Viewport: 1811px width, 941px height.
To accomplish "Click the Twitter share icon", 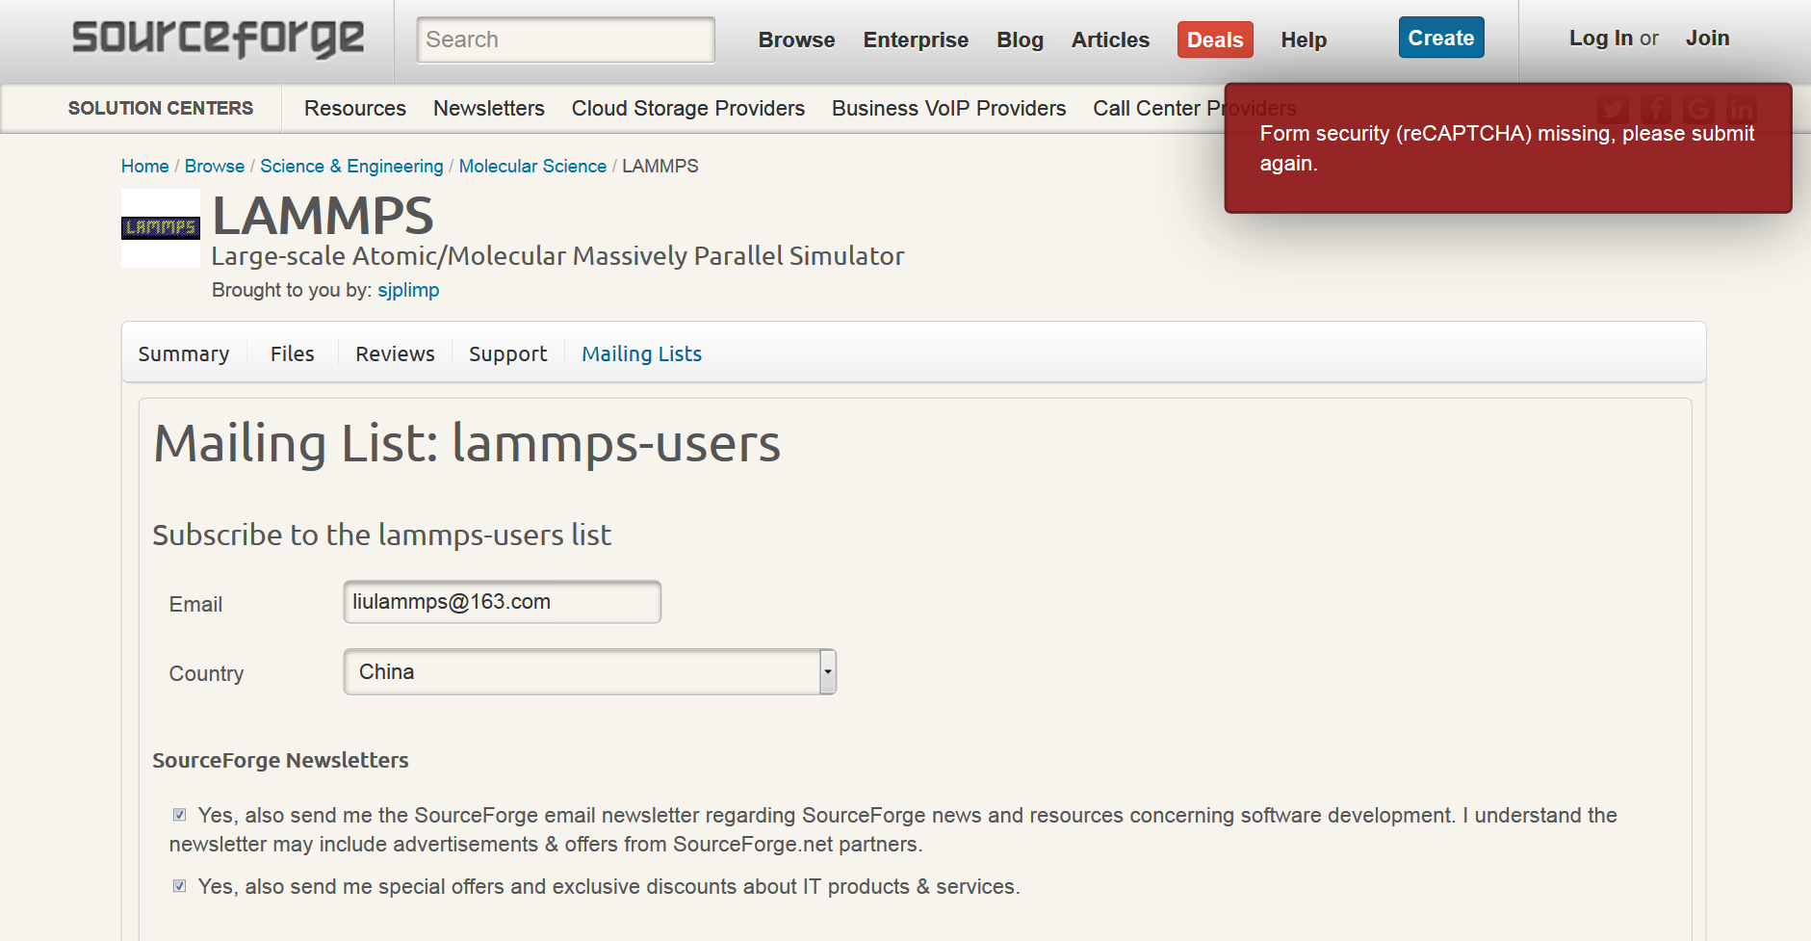I will (x=1614, y=109).
